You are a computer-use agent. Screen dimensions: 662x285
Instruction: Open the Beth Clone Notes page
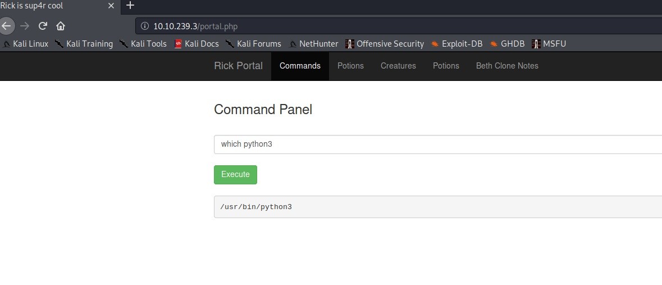point(507,66)
